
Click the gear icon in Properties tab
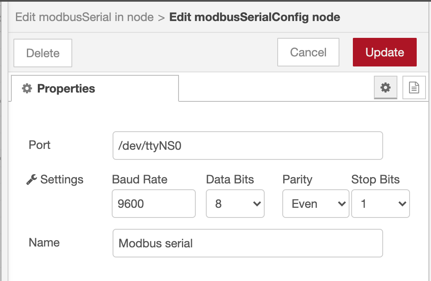(27, 89)
